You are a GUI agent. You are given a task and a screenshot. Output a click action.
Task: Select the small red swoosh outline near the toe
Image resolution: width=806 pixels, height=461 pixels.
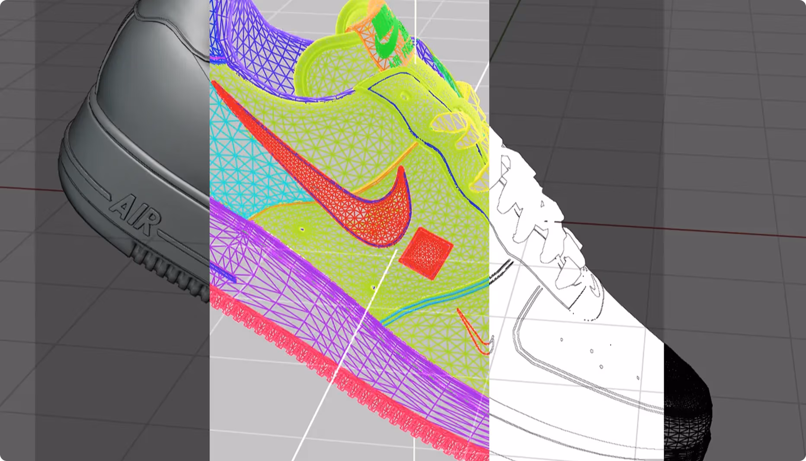tap(476, 332)
